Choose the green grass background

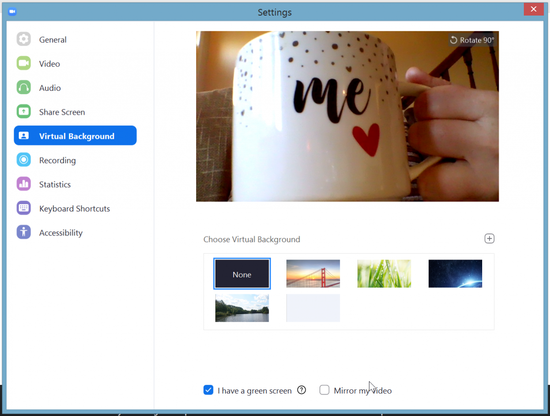384,274
